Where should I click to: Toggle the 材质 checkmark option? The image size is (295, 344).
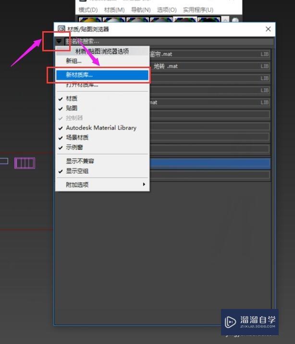[102, 98]
